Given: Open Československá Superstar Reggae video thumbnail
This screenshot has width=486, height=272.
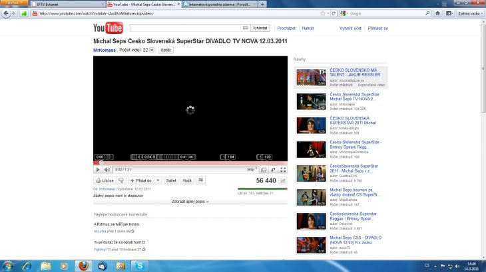Looking at the screenshot, I should click(x=311, y=221).
